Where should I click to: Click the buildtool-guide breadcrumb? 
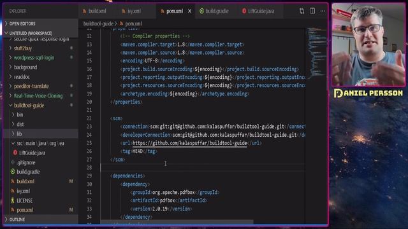(x=98, y=24)
